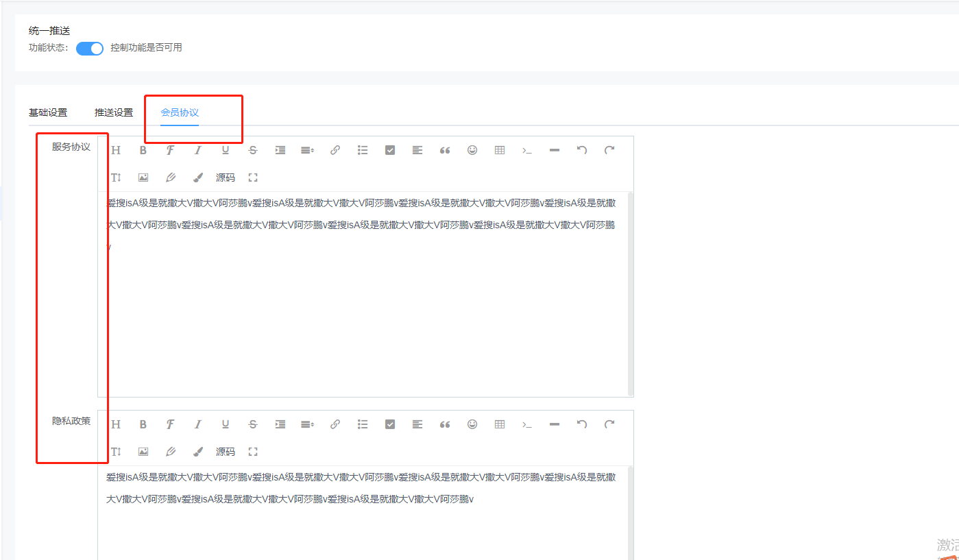
Task: Insert image in 隐私政策 editor
Action: point(143,452)
